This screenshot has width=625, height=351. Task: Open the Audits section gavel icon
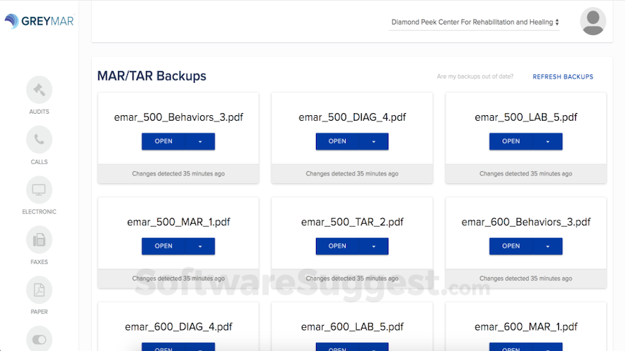click(x=39, y=90)
